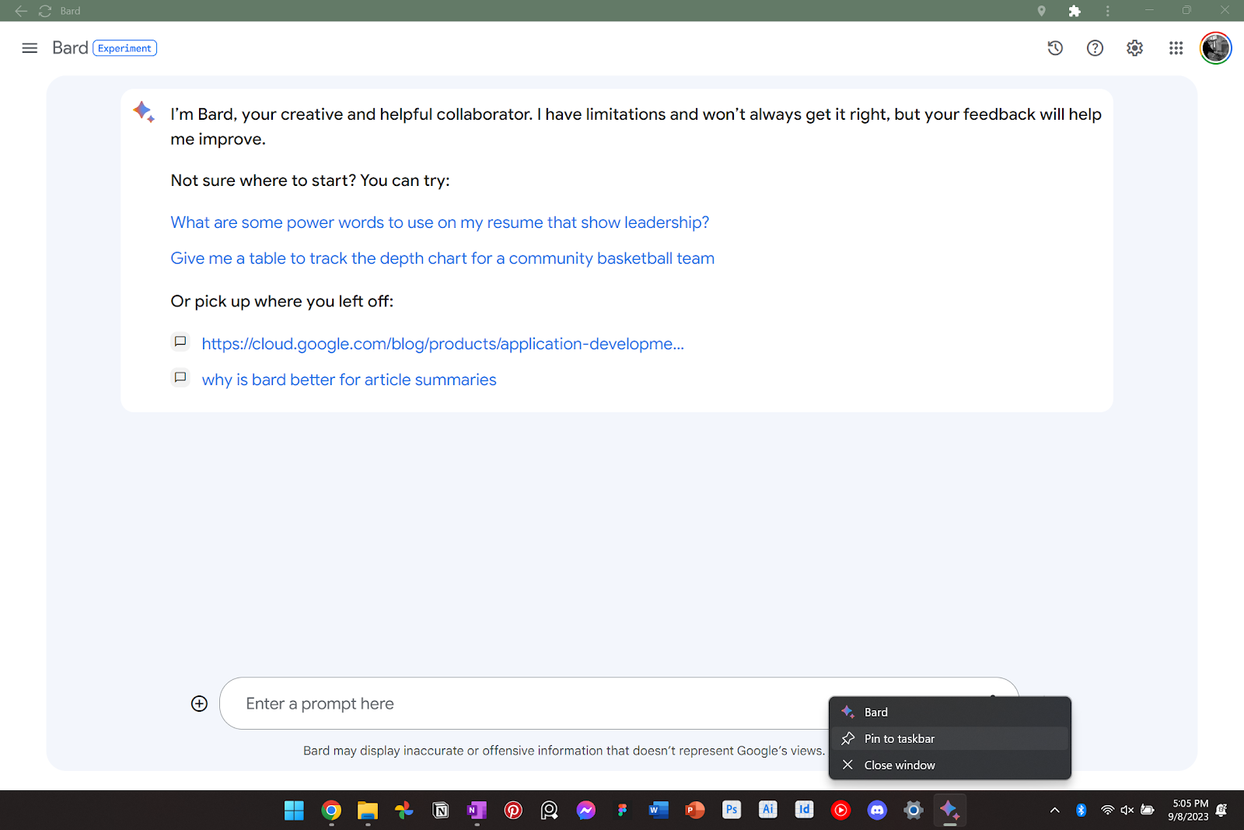Open the Windows Start menu
1244x830 pixels.
point(295,810)
